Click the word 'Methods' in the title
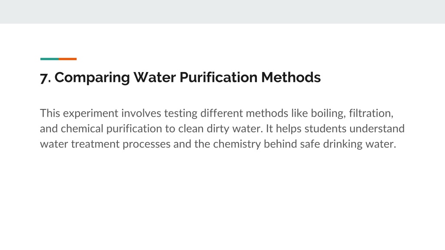The image size is (445, 250). click(x=291, y=77)
